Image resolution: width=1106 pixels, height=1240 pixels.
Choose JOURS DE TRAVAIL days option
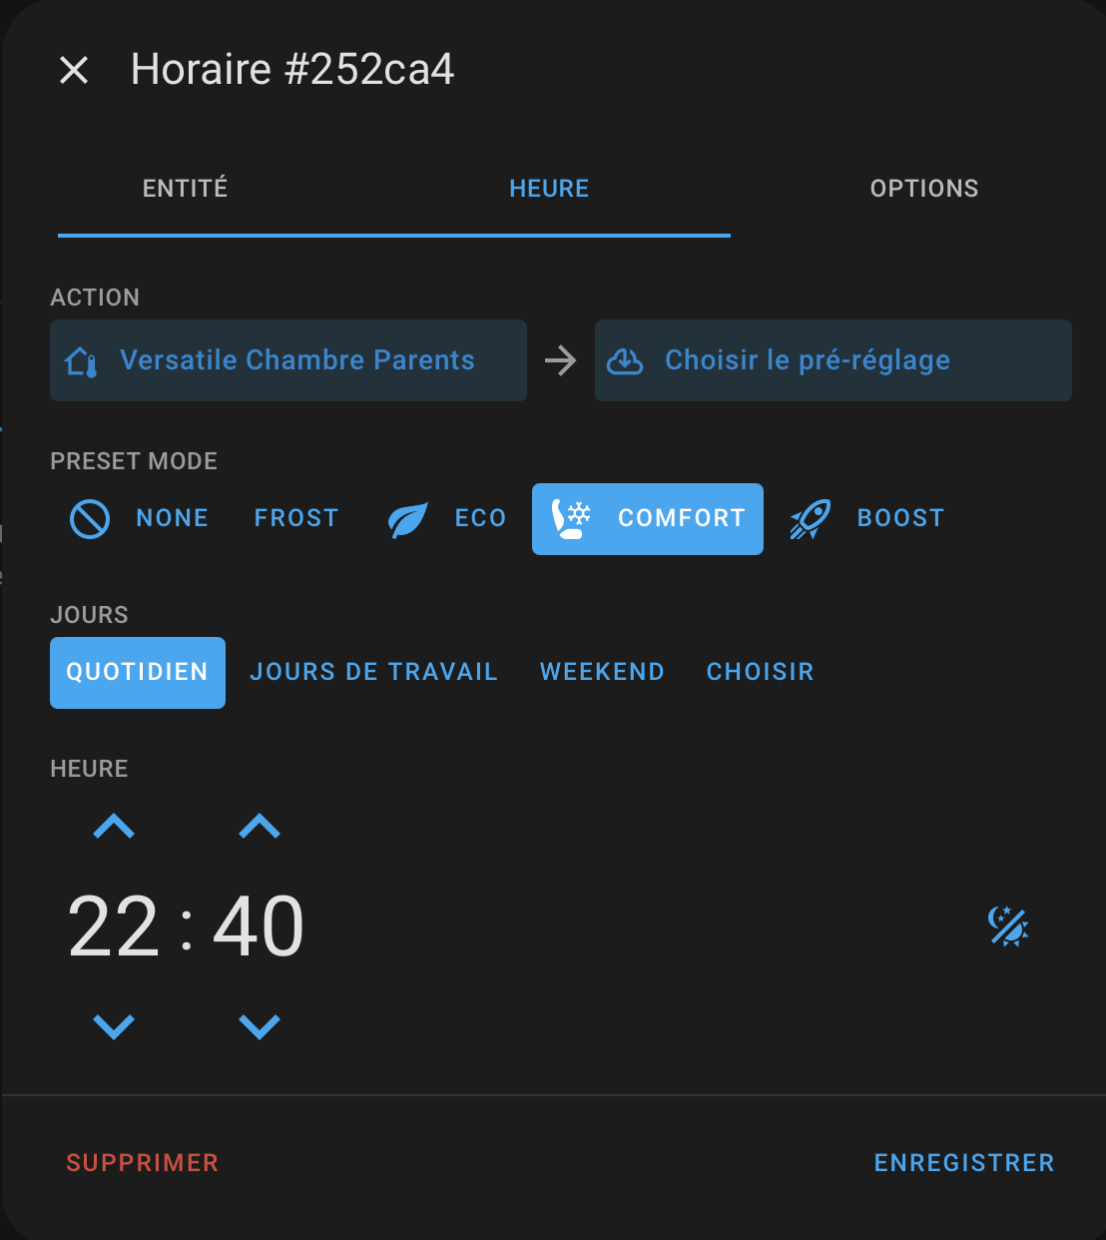373,673
